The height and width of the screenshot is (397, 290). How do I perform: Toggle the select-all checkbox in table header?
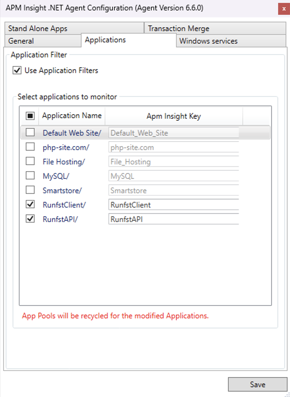tap(30, 116)
